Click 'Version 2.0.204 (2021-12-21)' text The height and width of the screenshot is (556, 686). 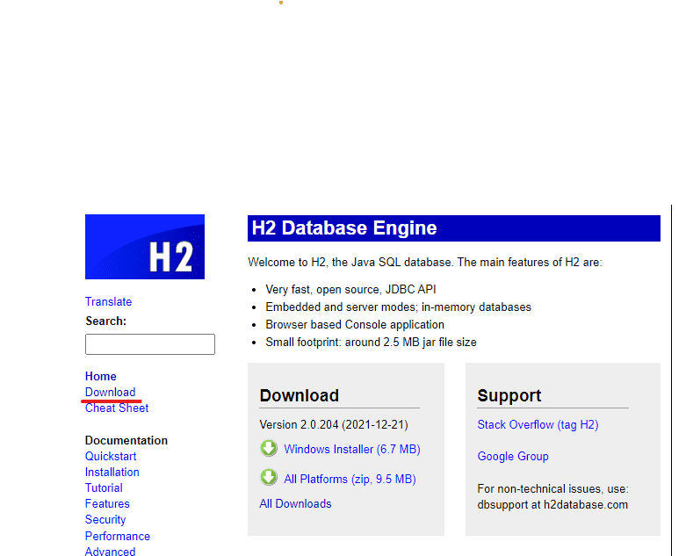click(x=334, y=425)
